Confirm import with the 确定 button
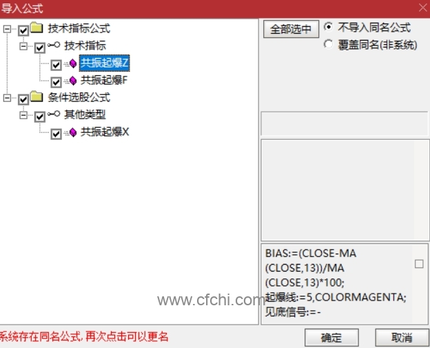The width and height of the screenshot is (430, 348). click(331, 338)
